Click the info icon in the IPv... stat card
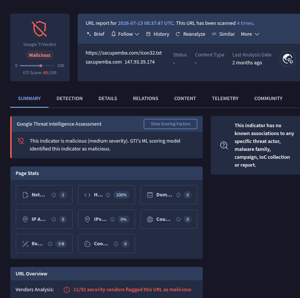 pos(113,219)
